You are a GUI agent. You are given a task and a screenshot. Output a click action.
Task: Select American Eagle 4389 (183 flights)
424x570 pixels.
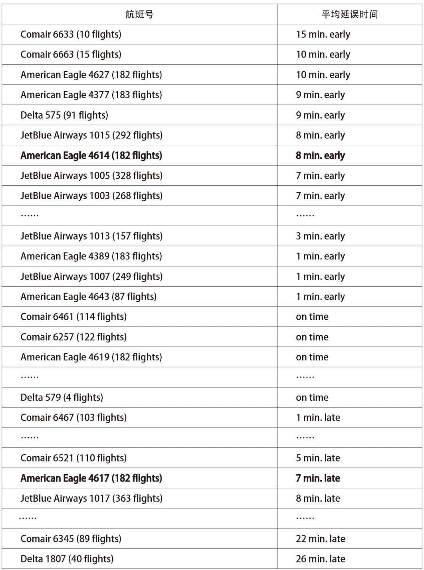[91, 256]
